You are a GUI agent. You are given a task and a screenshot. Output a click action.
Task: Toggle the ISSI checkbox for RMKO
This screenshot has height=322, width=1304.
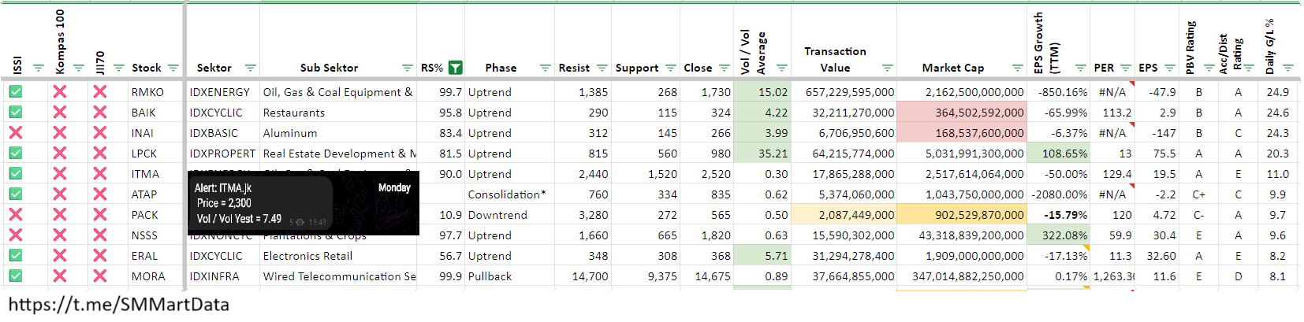pos(16,92)
